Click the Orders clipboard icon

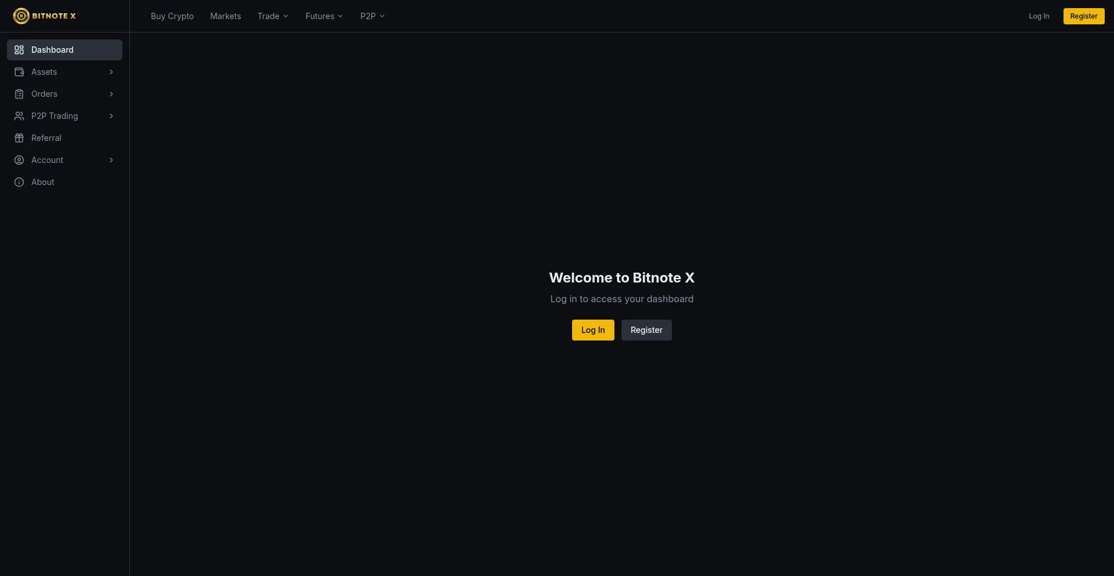tap(19, 94)
